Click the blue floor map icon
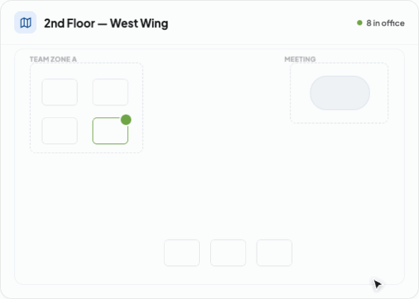 click(25, 22)
